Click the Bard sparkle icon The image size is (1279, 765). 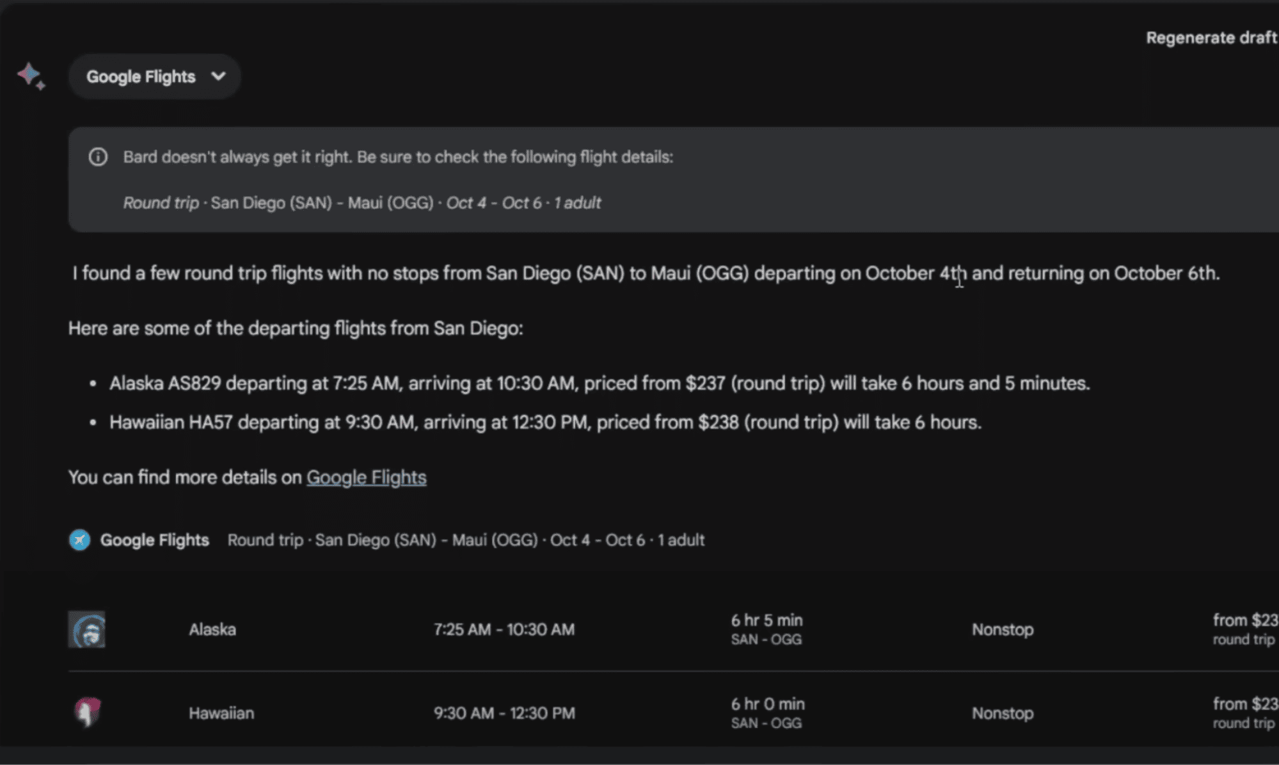tap(31, 76)
